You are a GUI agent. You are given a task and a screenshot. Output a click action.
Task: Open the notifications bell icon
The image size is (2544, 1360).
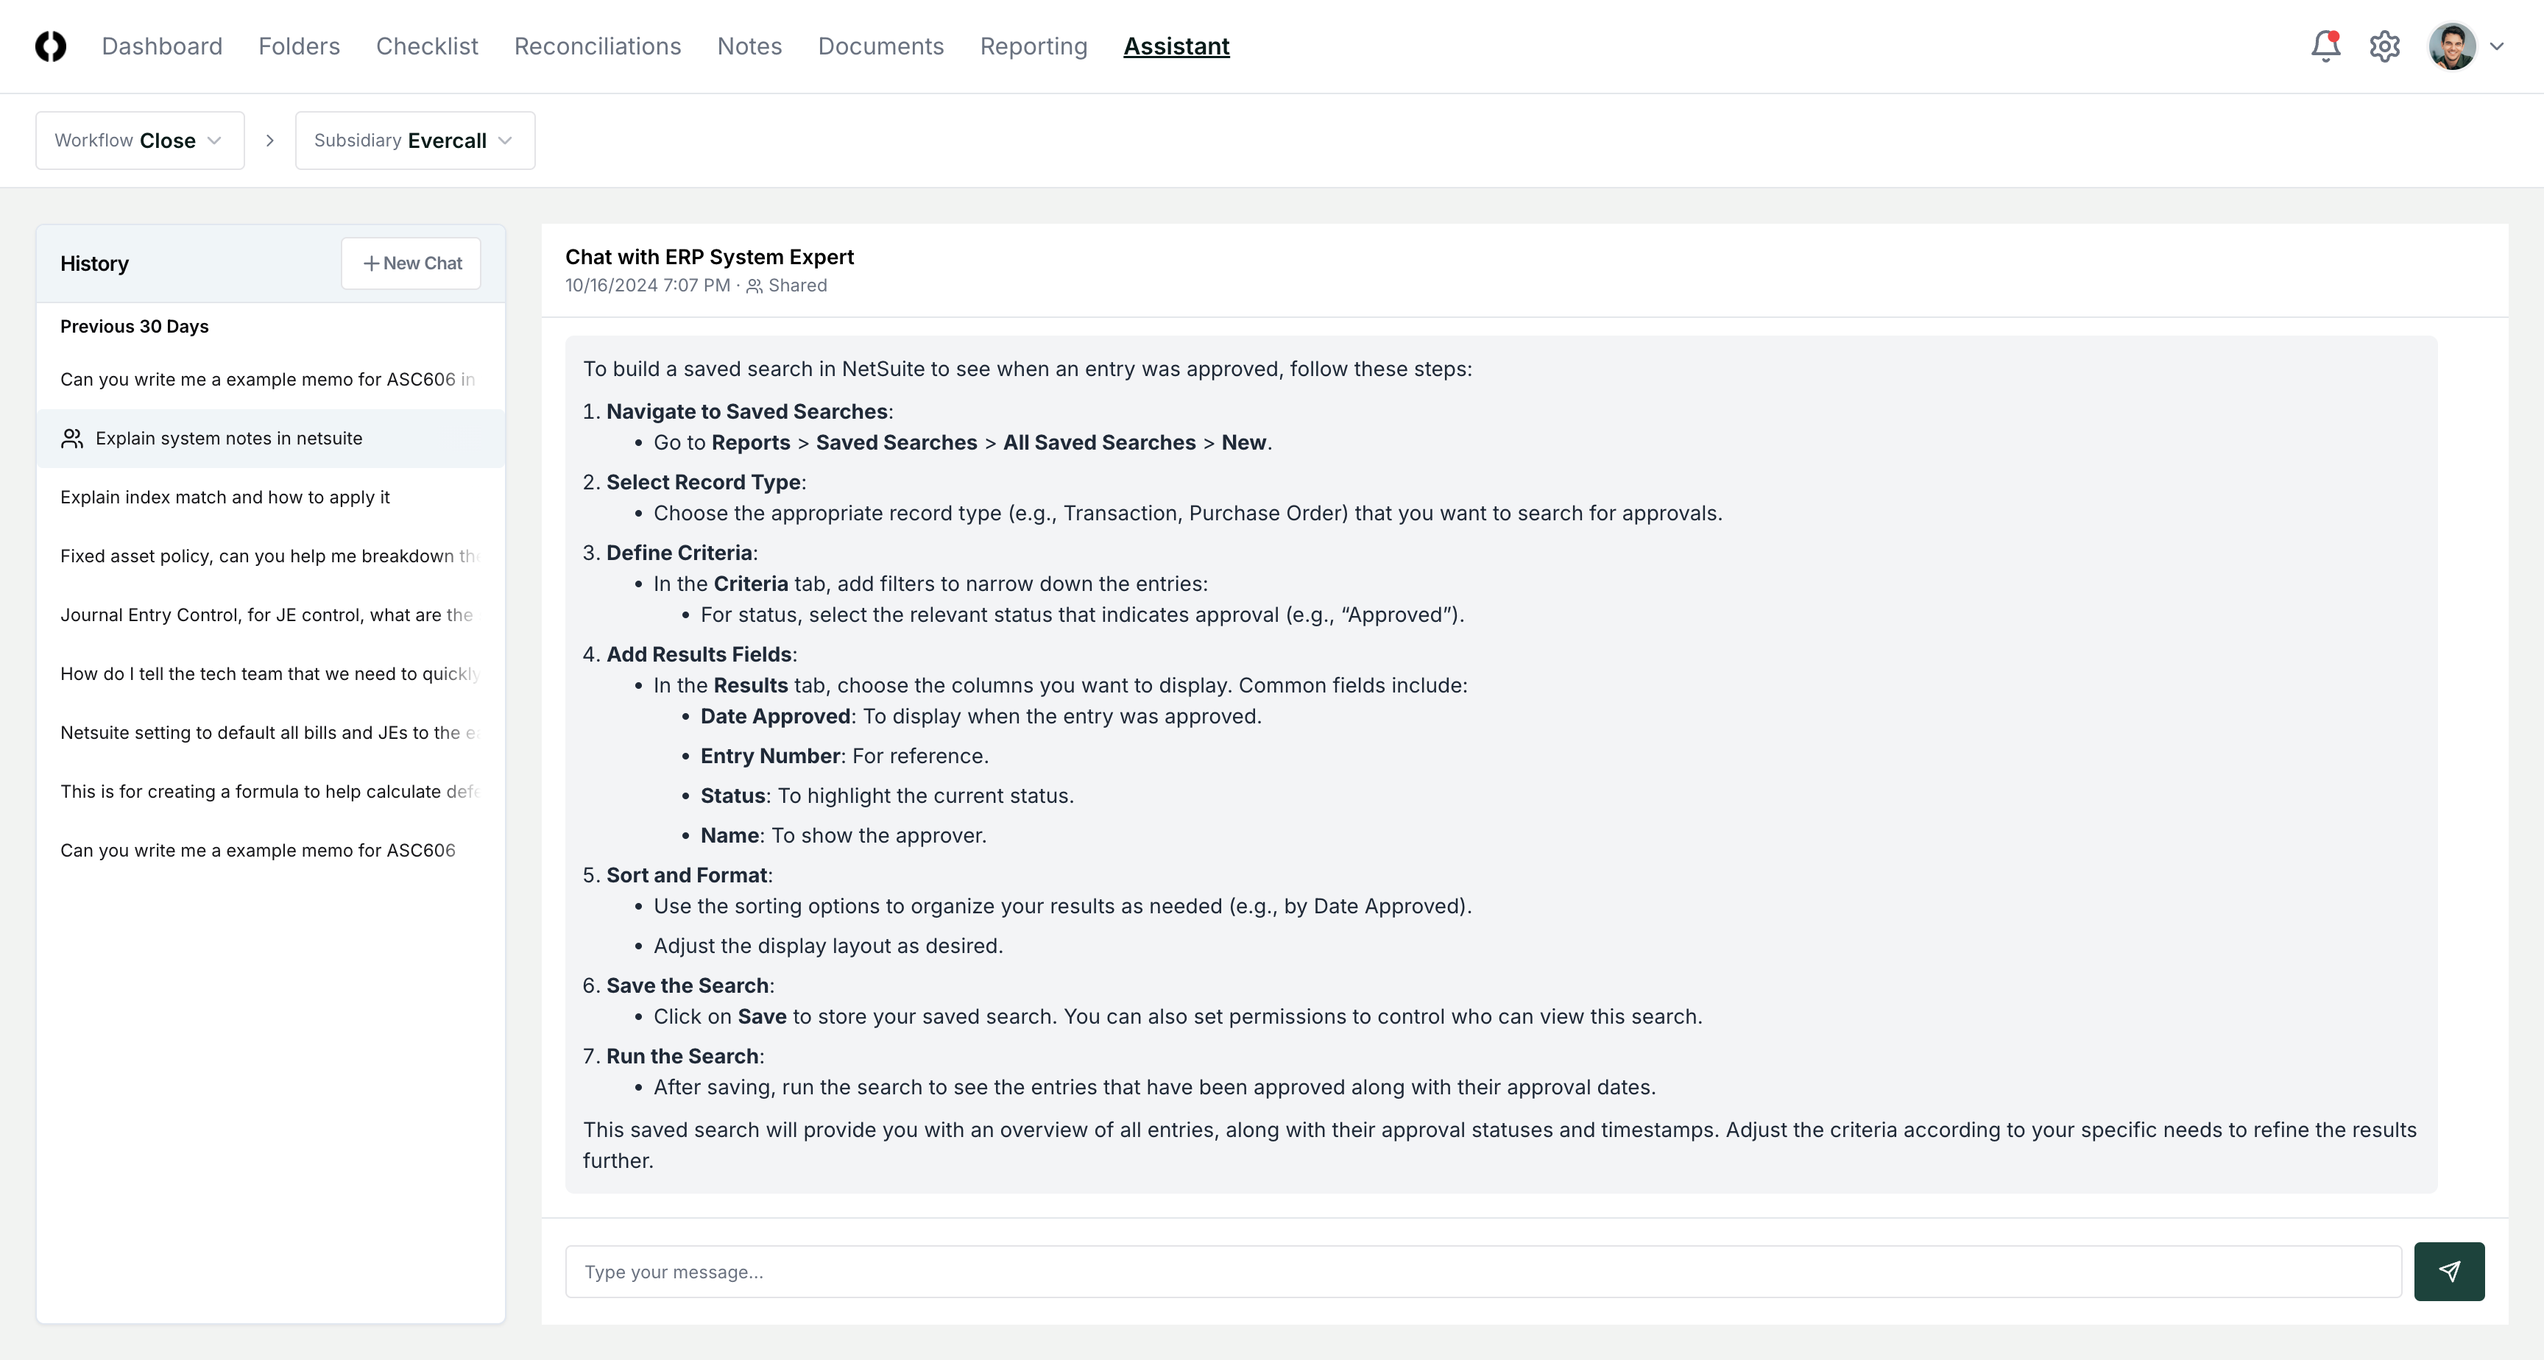(x=2326, y=46)
